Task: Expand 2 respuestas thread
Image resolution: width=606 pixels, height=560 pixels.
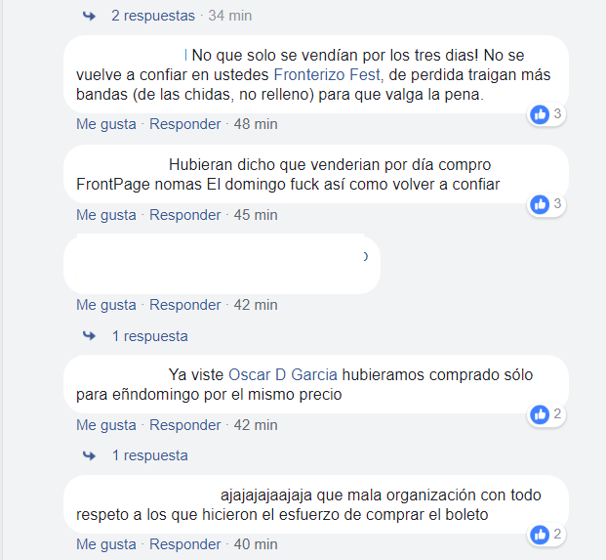Action: (153, 16)
